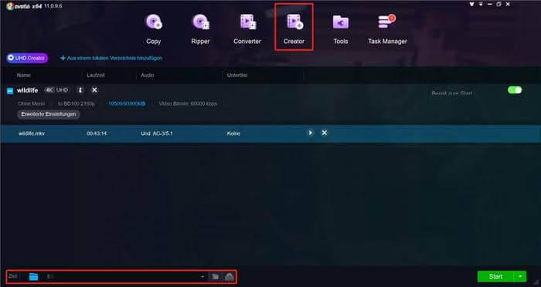Show info for the wildlife task

pos(80,90)
